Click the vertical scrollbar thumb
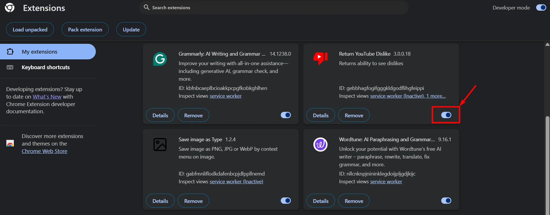The image size is (550, 215). tap(547, 165)
